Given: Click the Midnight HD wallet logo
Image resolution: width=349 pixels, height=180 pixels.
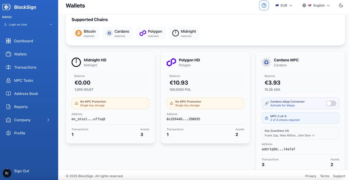Looking at the screenshot, I should (x=76, y=62).
